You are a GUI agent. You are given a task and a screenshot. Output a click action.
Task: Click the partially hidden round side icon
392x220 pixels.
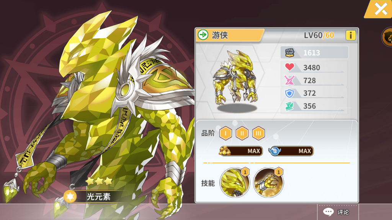click(x=387, y=37)
